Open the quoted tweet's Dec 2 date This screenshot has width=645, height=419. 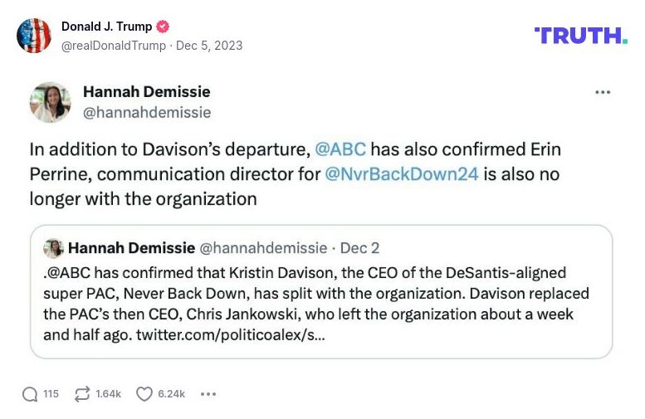(x=359, y=248)
